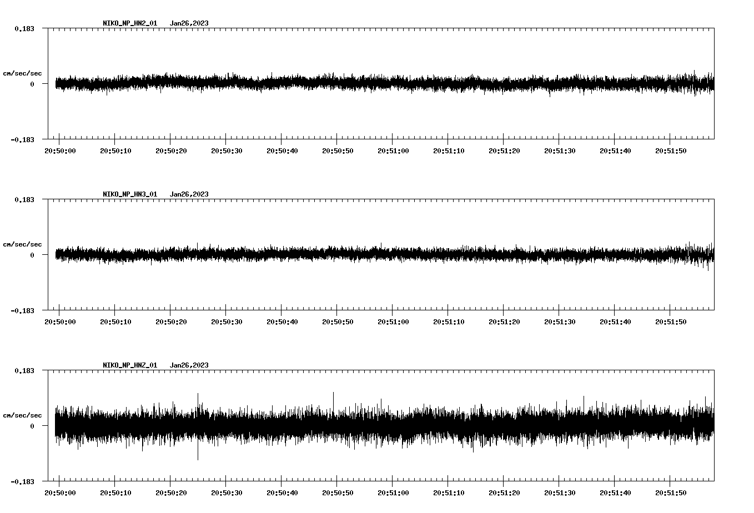Click the 20:50:10 time label under HN2 plot
The image size is (754, 513).
coord(115,151)
